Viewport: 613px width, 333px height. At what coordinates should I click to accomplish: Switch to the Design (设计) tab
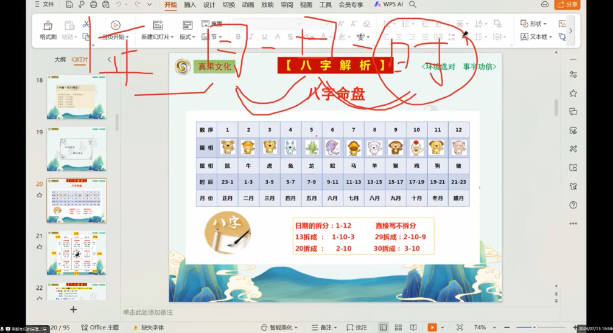(x=209, y=5)
